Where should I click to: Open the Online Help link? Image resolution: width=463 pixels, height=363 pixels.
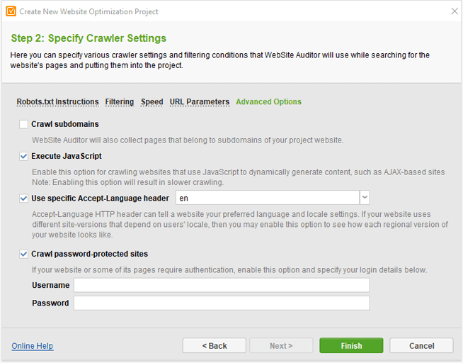(x=33, y=346)
